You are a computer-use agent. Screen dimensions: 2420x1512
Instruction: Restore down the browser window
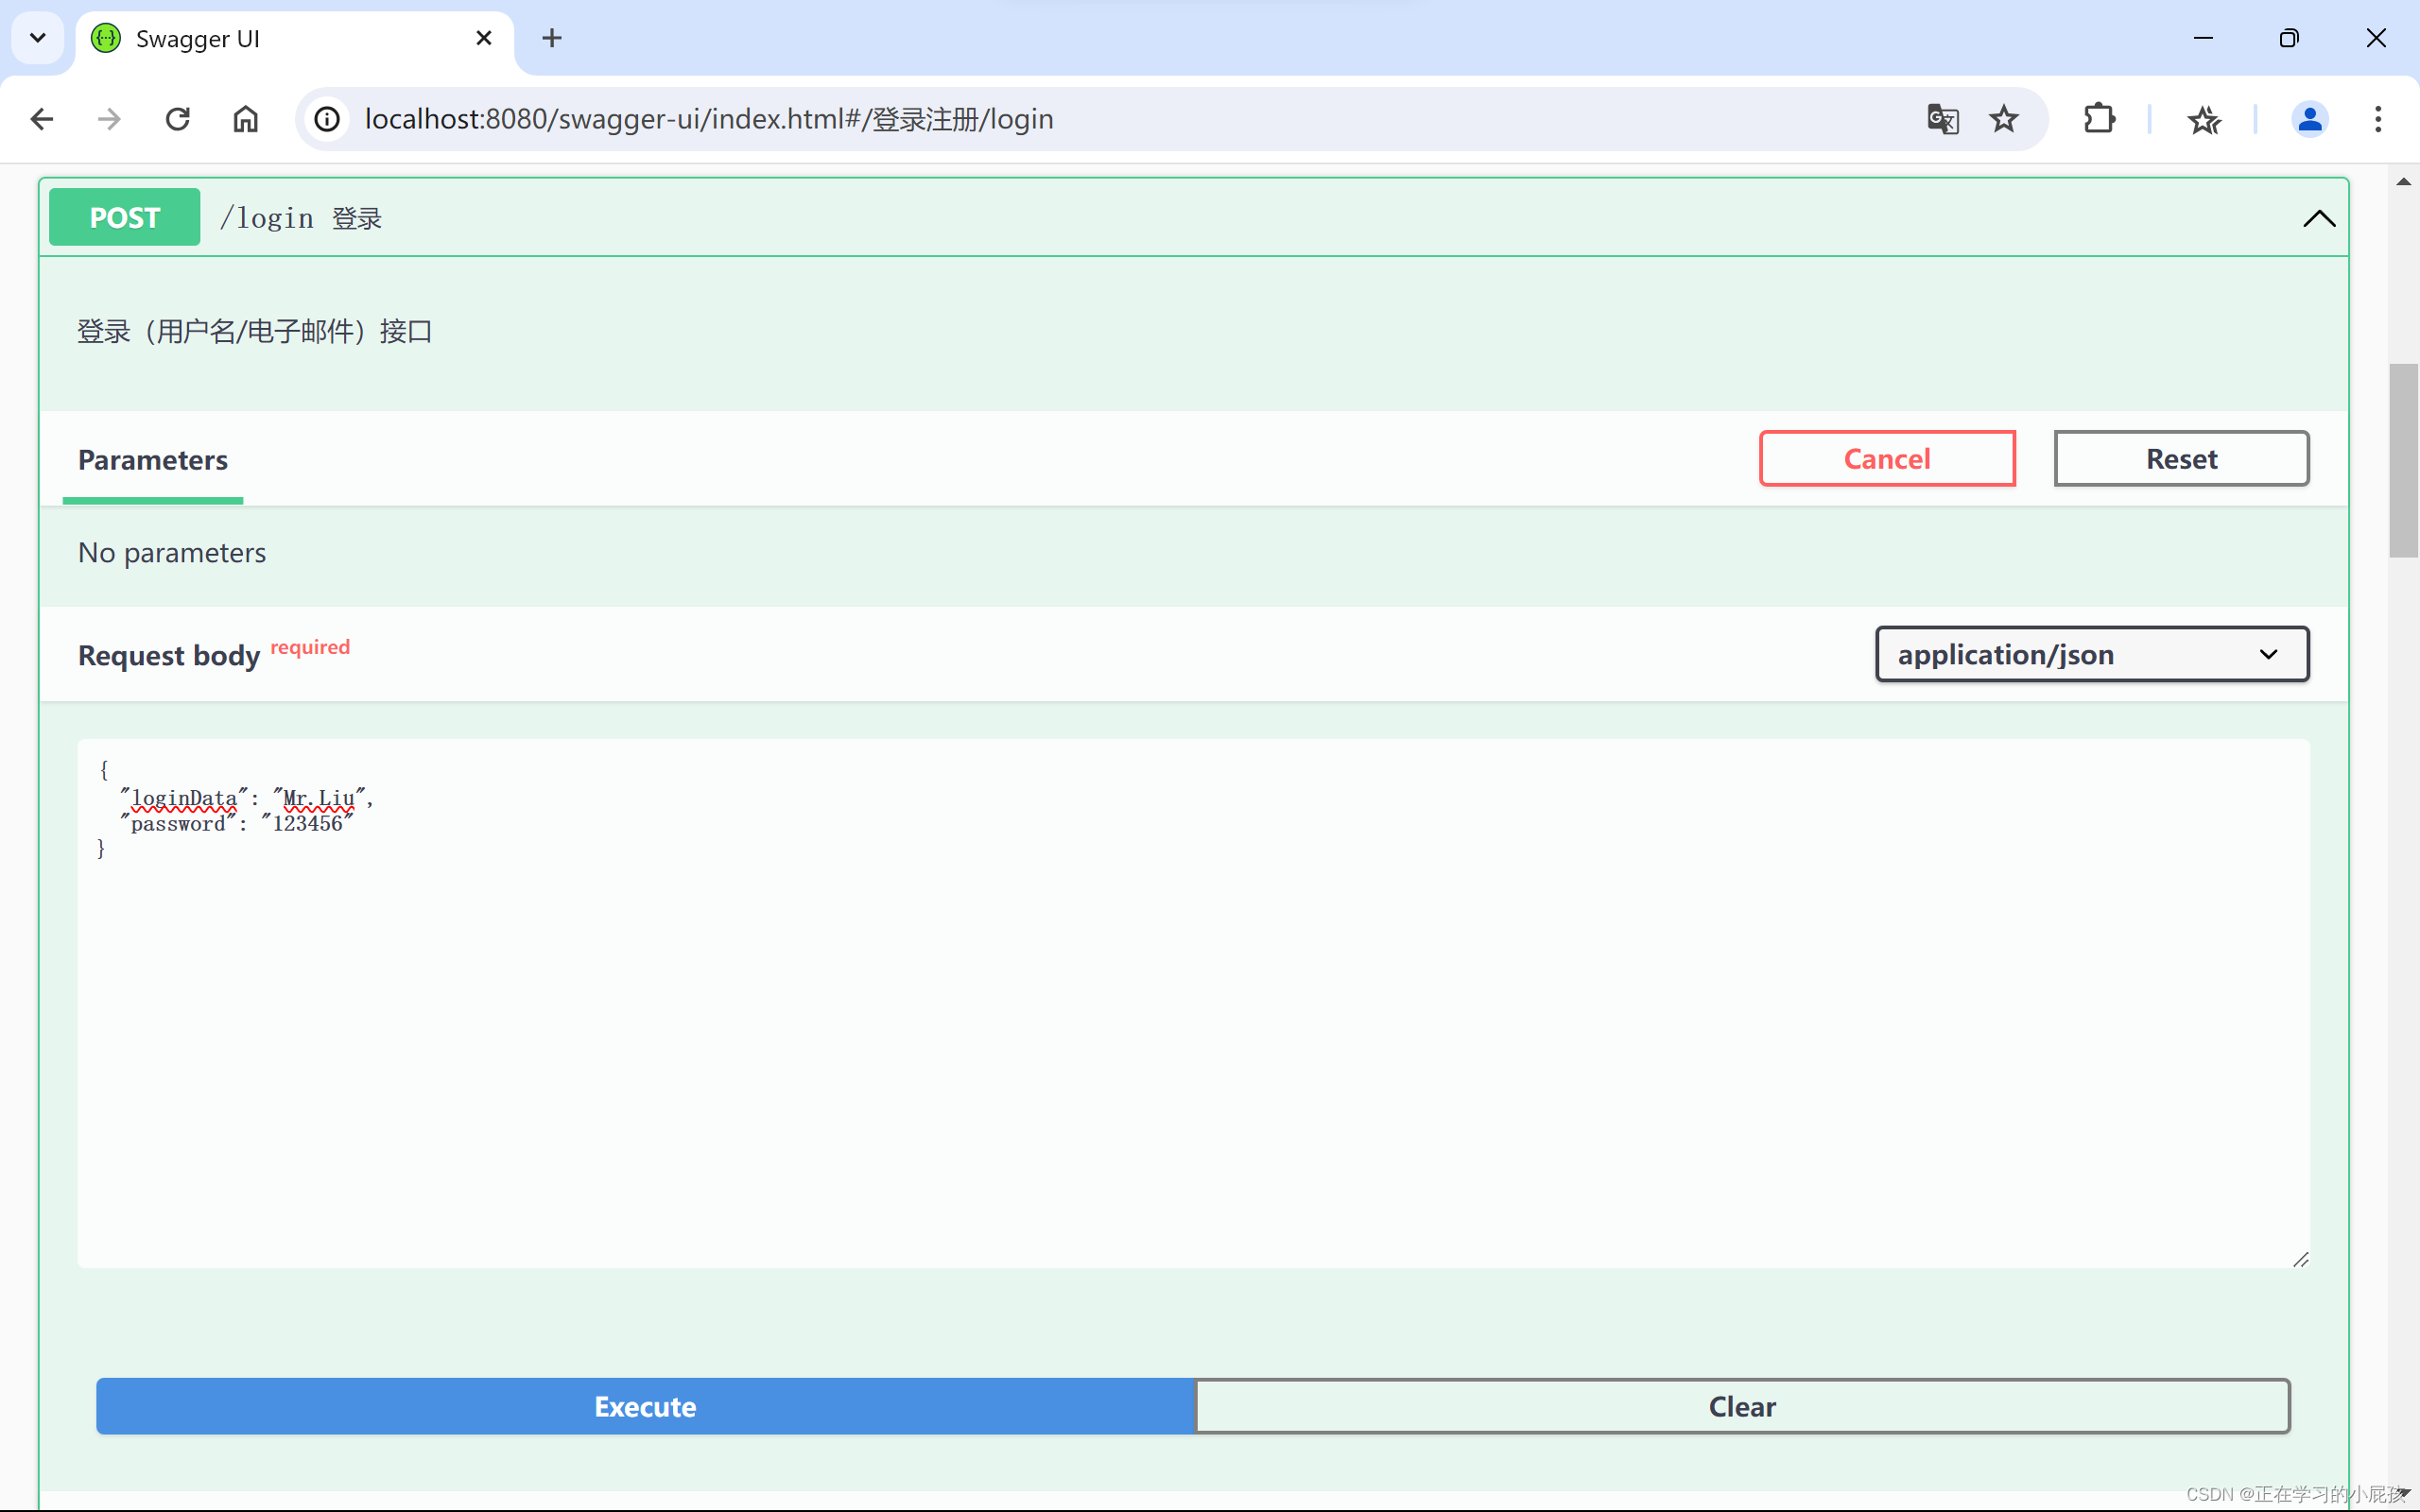[2289, 38]
